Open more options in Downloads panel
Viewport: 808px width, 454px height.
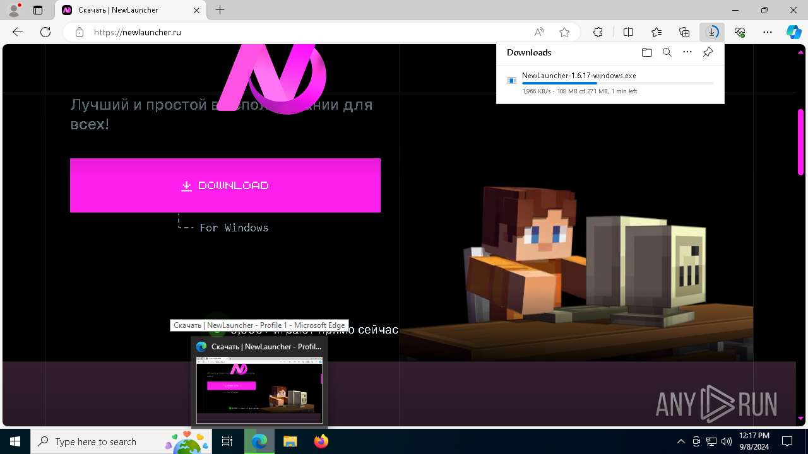click(687, 52)
